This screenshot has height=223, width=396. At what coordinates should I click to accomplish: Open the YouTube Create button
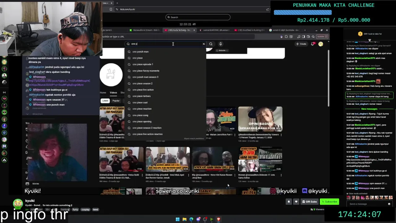(301, 44)
